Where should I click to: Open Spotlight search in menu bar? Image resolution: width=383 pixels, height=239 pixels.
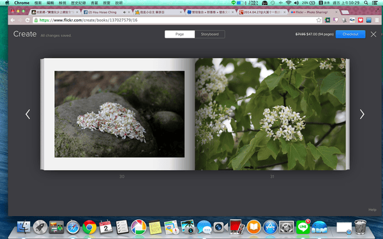[x=366, y=3]
